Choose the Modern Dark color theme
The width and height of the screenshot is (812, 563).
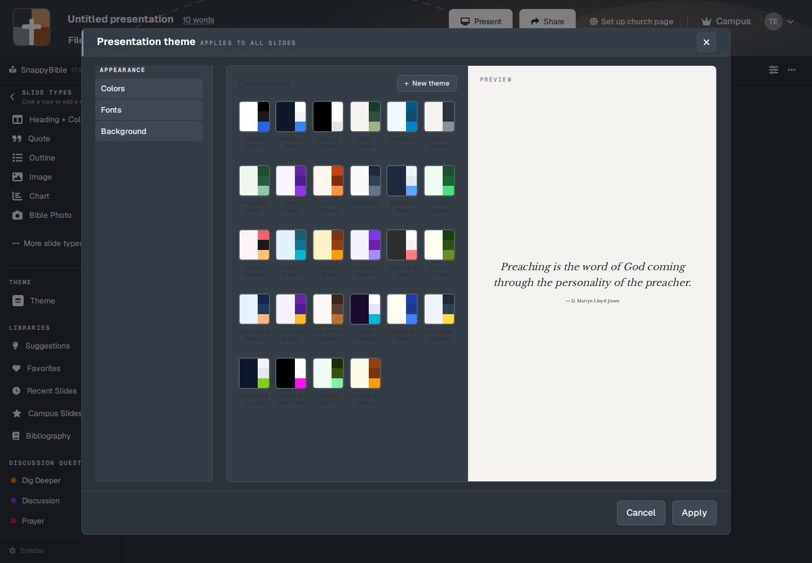click(x=291, y=117)
